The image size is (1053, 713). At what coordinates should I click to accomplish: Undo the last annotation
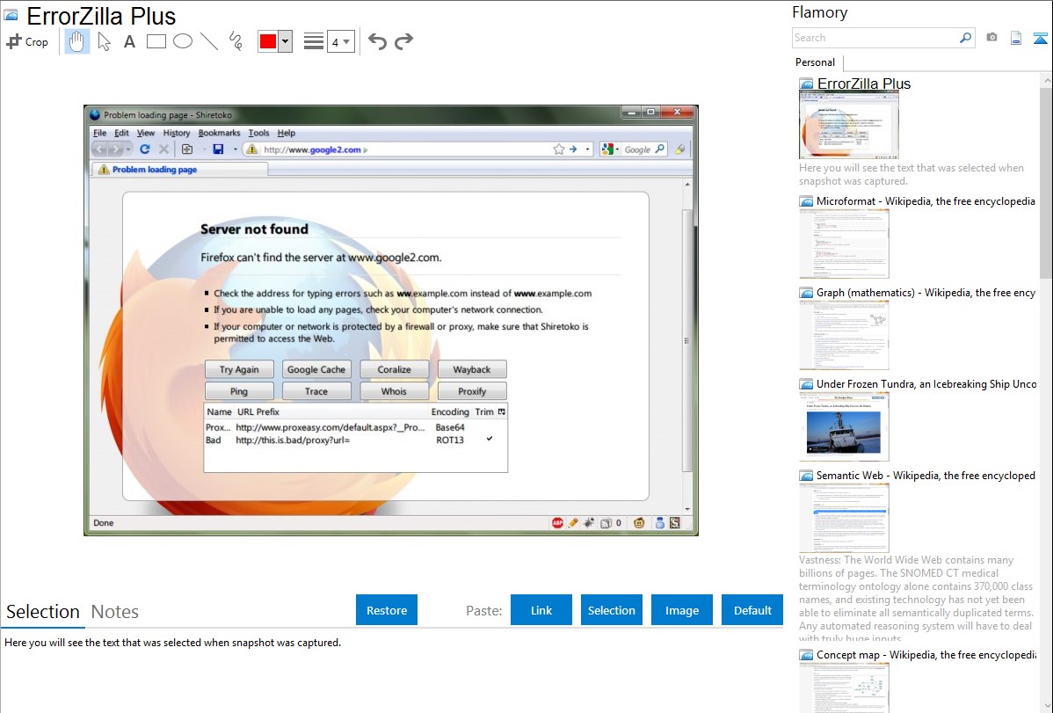click(377, 41)
